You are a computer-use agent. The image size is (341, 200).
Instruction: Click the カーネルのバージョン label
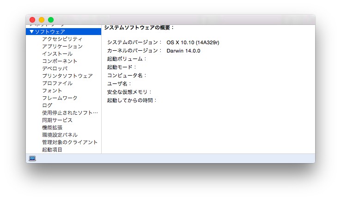[x=134, y=51]
